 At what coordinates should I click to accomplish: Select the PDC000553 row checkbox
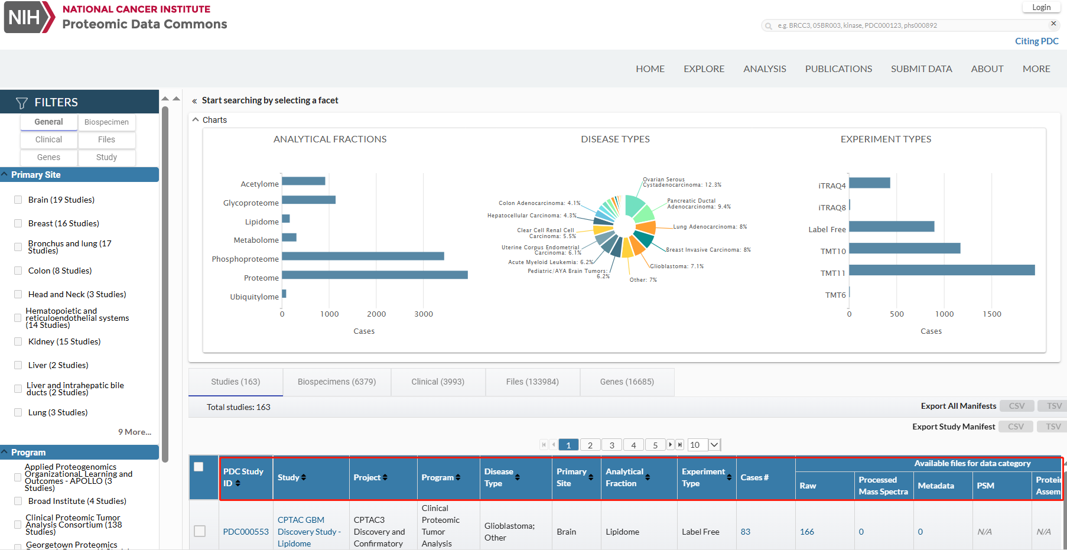pos(200,531)
